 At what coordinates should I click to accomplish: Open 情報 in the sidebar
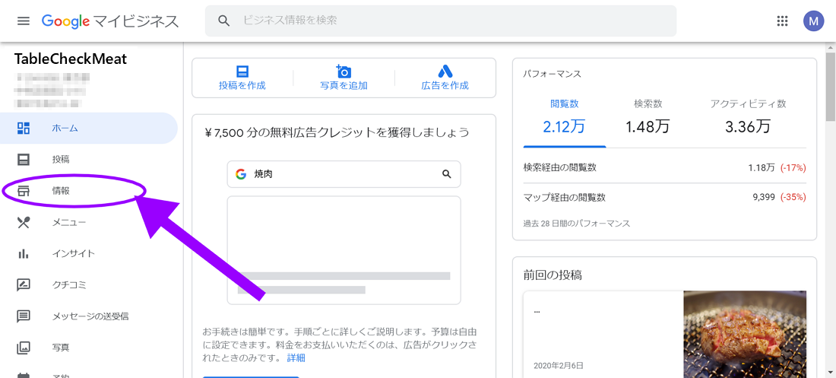[x=61, y=191]
